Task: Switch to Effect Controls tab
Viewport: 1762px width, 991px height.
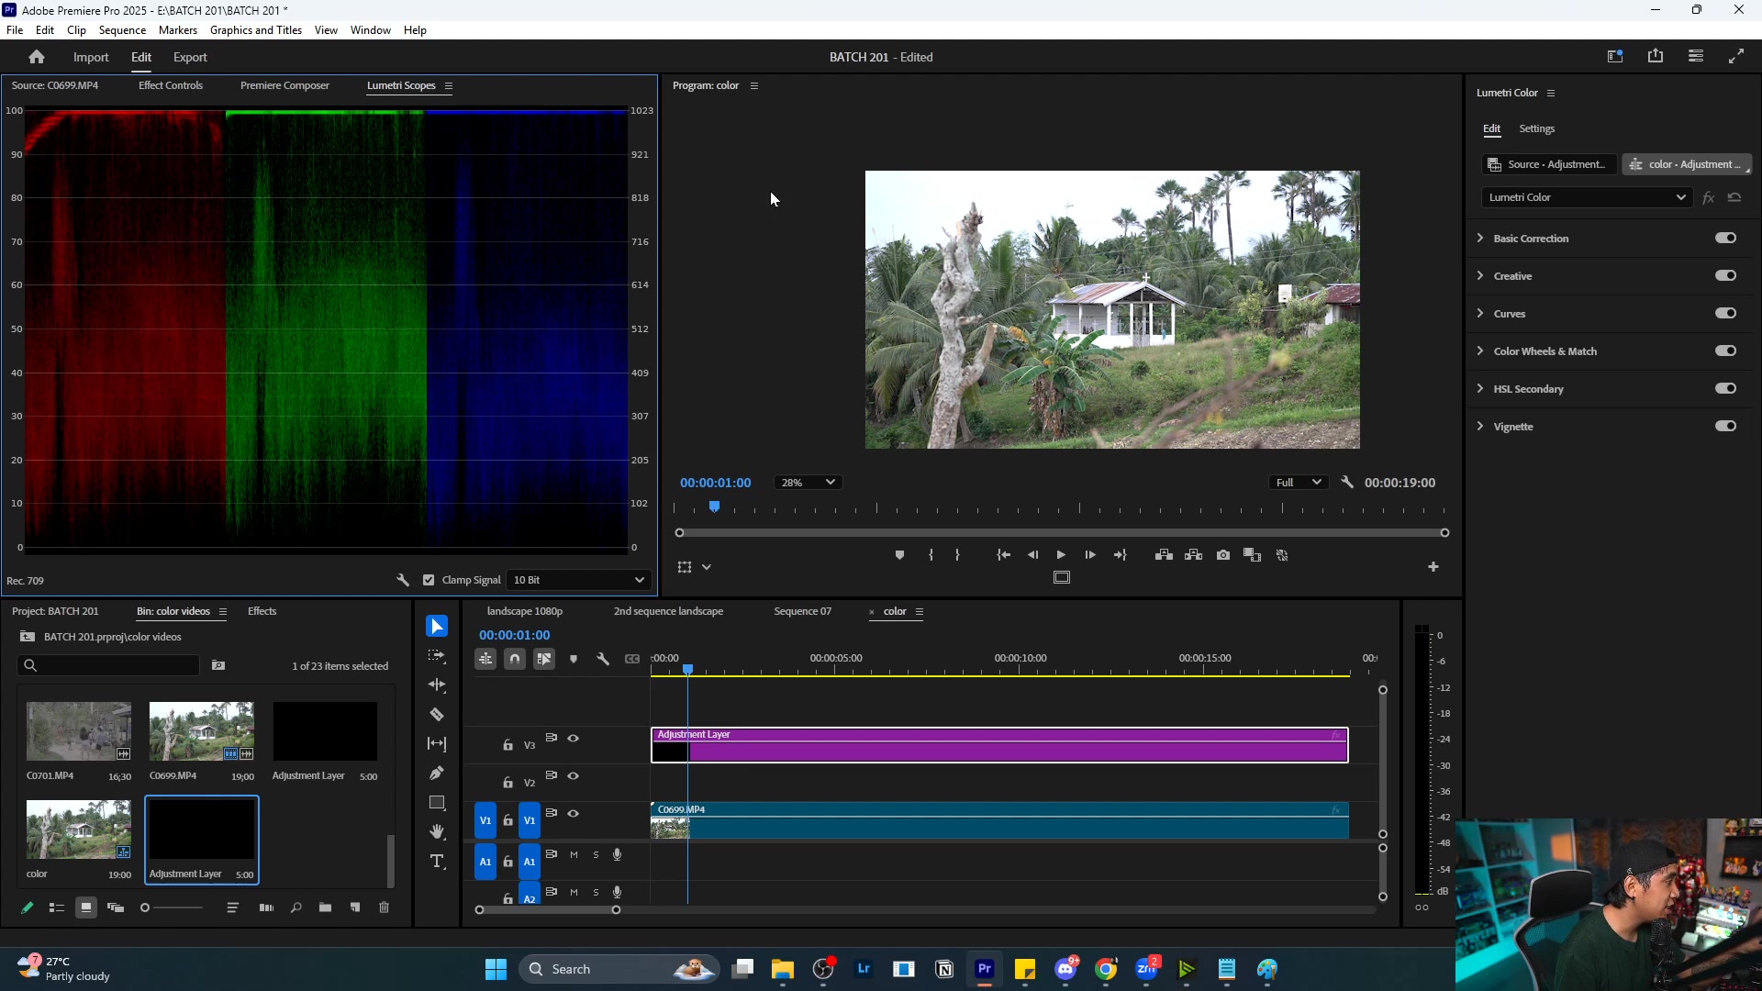Action: coord(171,85)
